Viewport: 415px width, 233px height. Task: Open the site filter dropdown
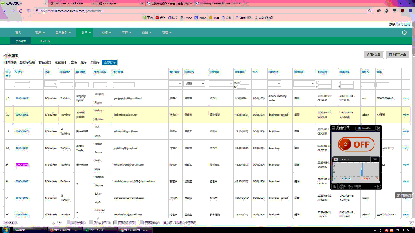[x=50, y=83]
